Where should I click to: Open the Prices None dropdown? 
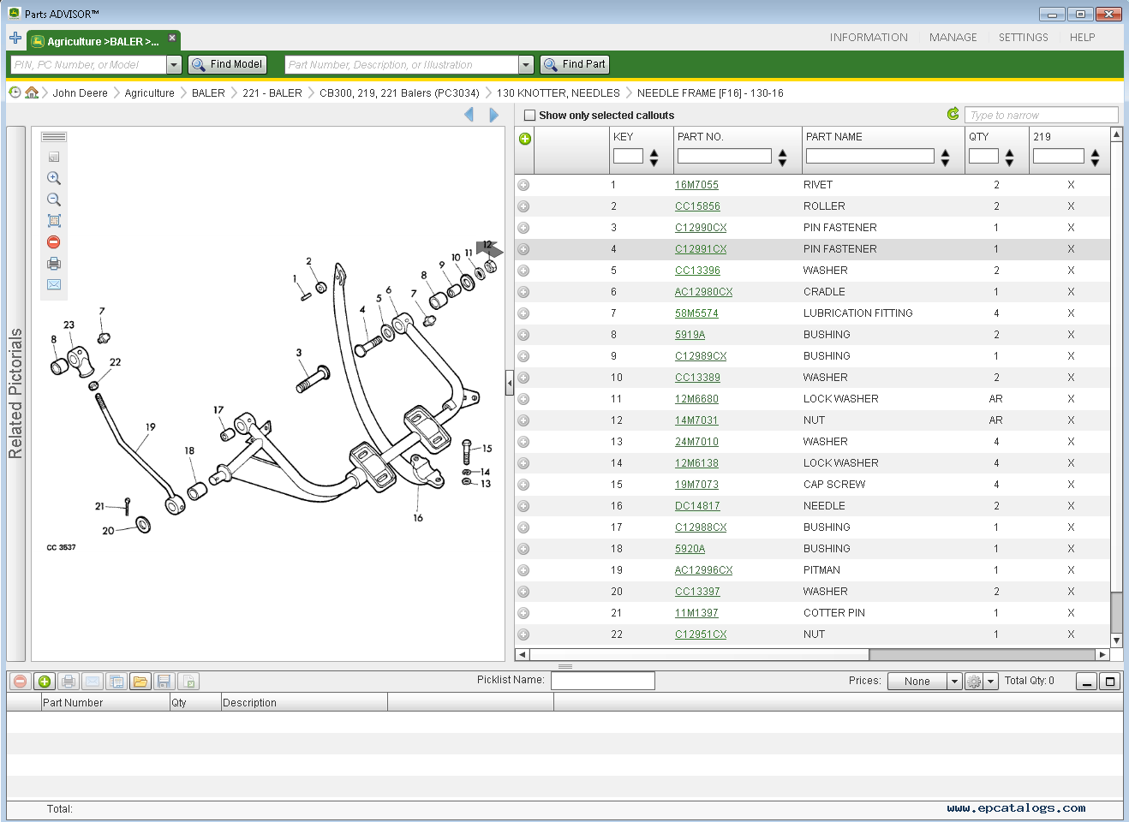point(954,682)
